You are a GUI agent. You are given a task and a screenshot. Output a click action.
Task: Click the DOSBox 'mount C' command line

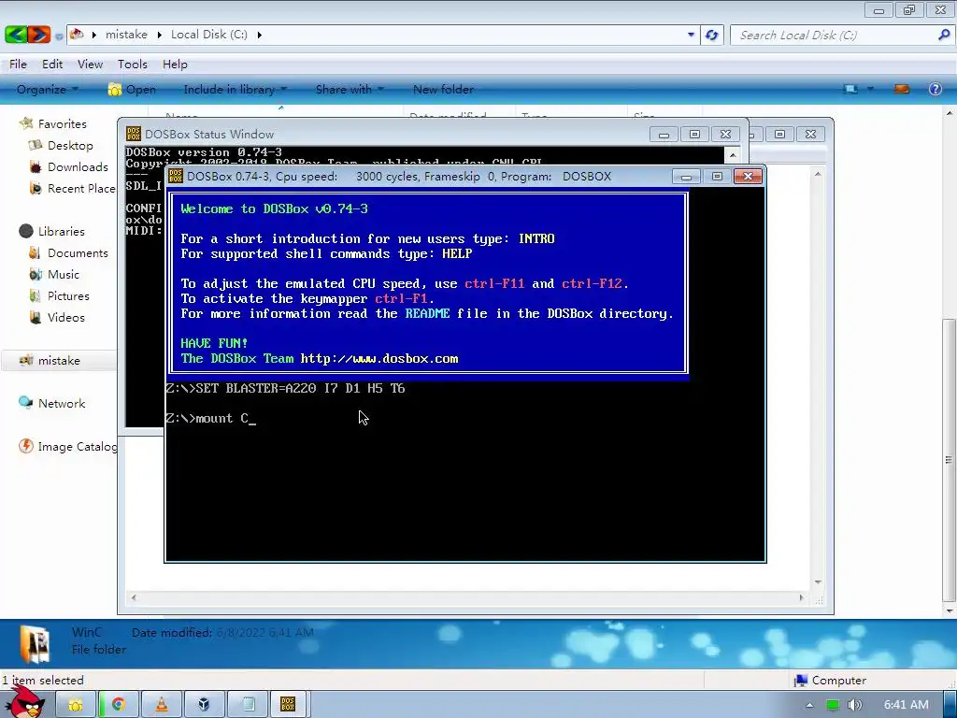(211, 418)
